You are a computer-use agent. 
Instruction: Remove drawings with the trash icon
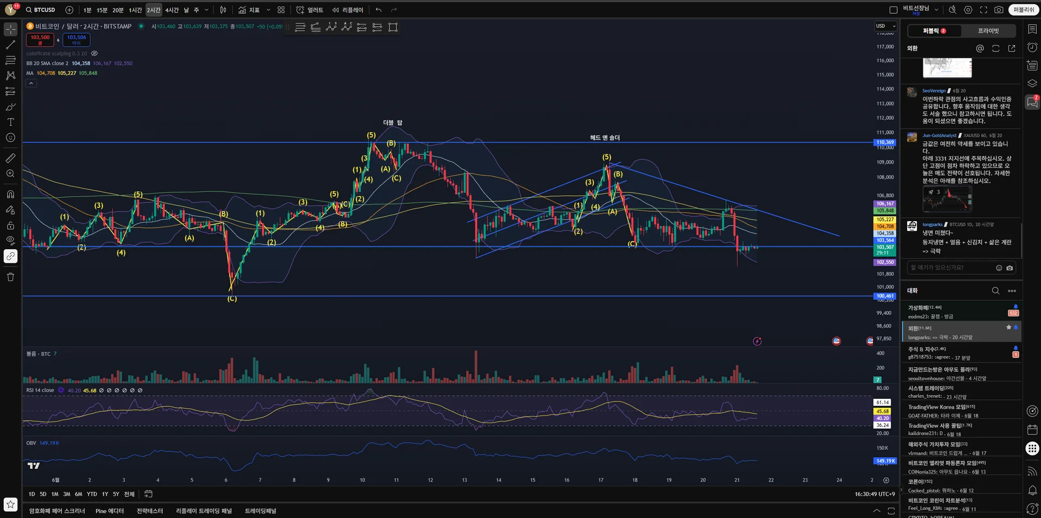pyautogui.click(x=10, y=277)
